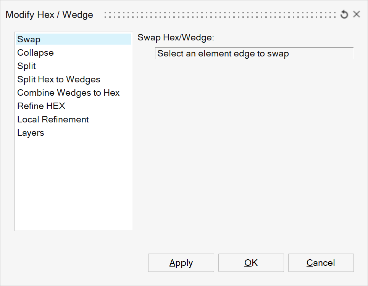Switch to the Layers operation
368x286 pixels.
pos(31,133)
